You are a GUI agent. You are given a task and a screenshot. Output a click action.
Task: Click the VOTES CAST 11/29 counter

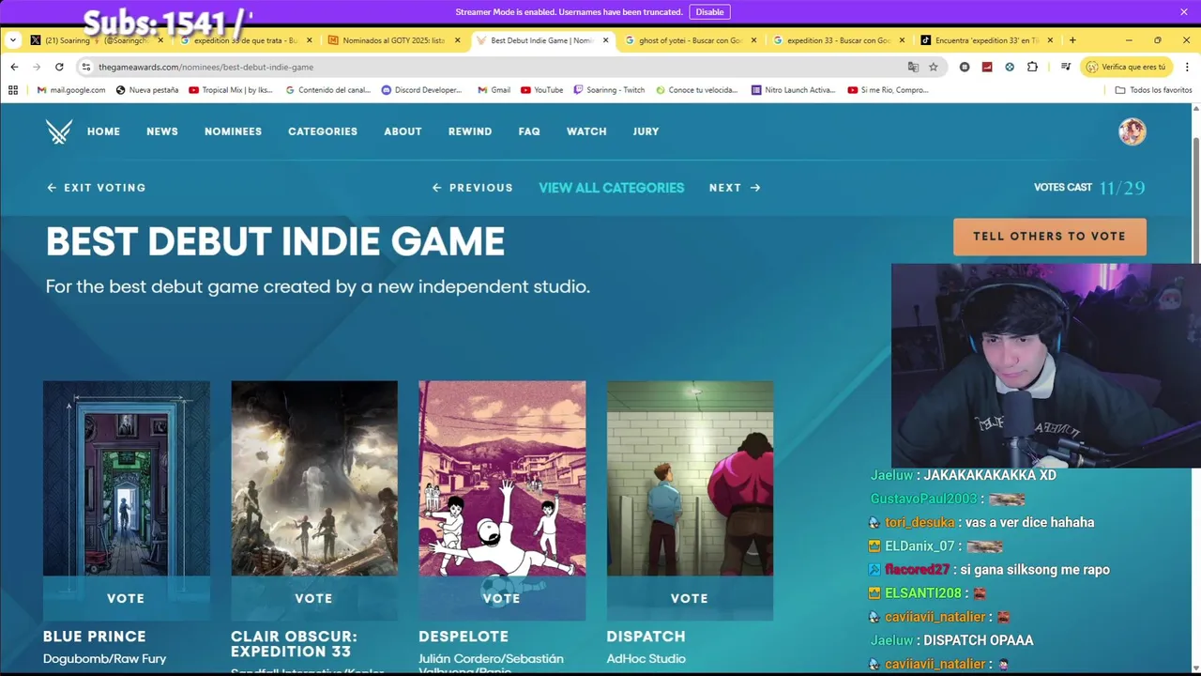[1089, 188]
